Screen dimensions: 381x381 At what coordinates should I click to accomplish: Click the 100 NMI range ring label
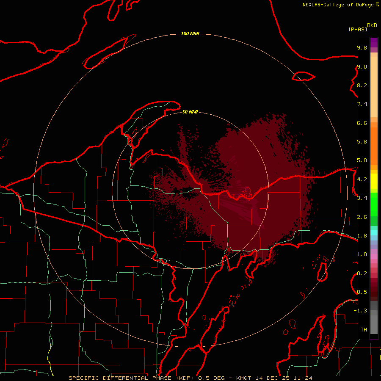[x=190, y=33]
